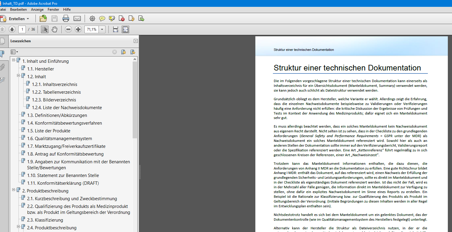Select the highlight text tool
The width and height of the screenshot is (452, 232).
point(112,19)
